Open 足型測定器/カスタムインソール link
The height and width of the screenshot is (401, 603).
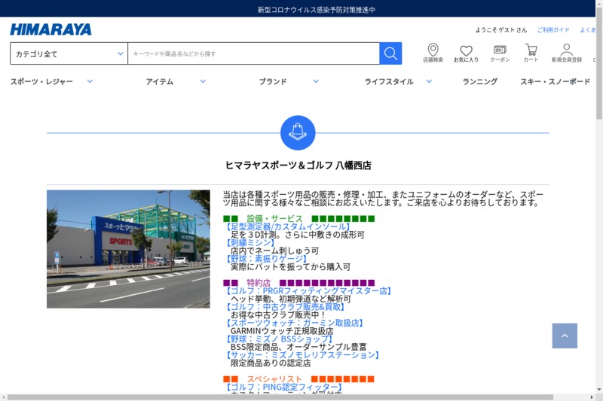287,226
